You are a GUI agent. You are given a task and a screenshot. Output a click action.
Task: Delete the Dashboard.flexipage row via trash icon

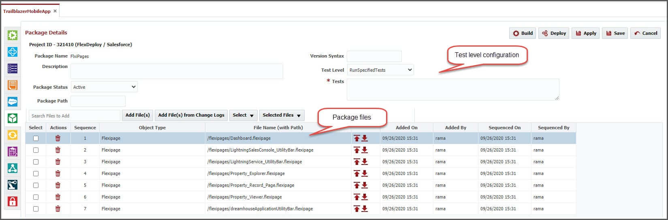pyautogui.click(x=58, y=138)
